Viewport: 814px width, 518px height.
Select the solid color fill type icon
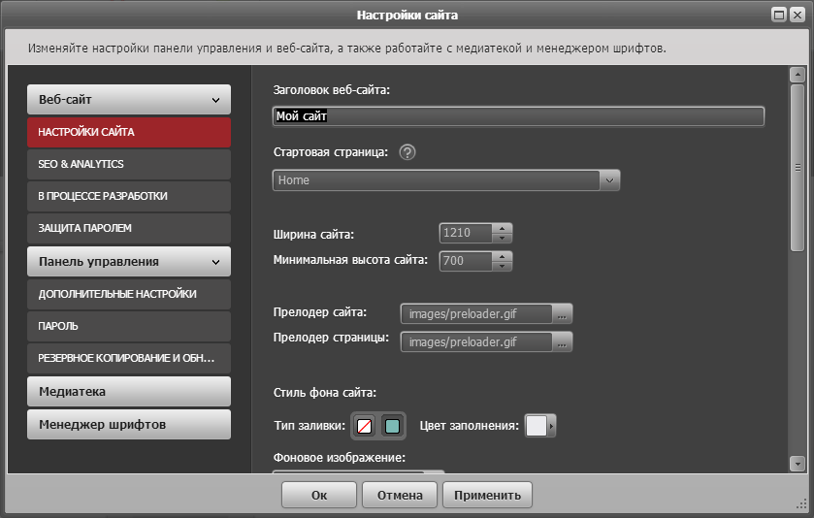point(393,426)
